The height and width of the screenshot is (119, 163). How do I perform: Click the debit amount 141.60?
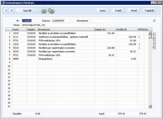tap(105, 33)
